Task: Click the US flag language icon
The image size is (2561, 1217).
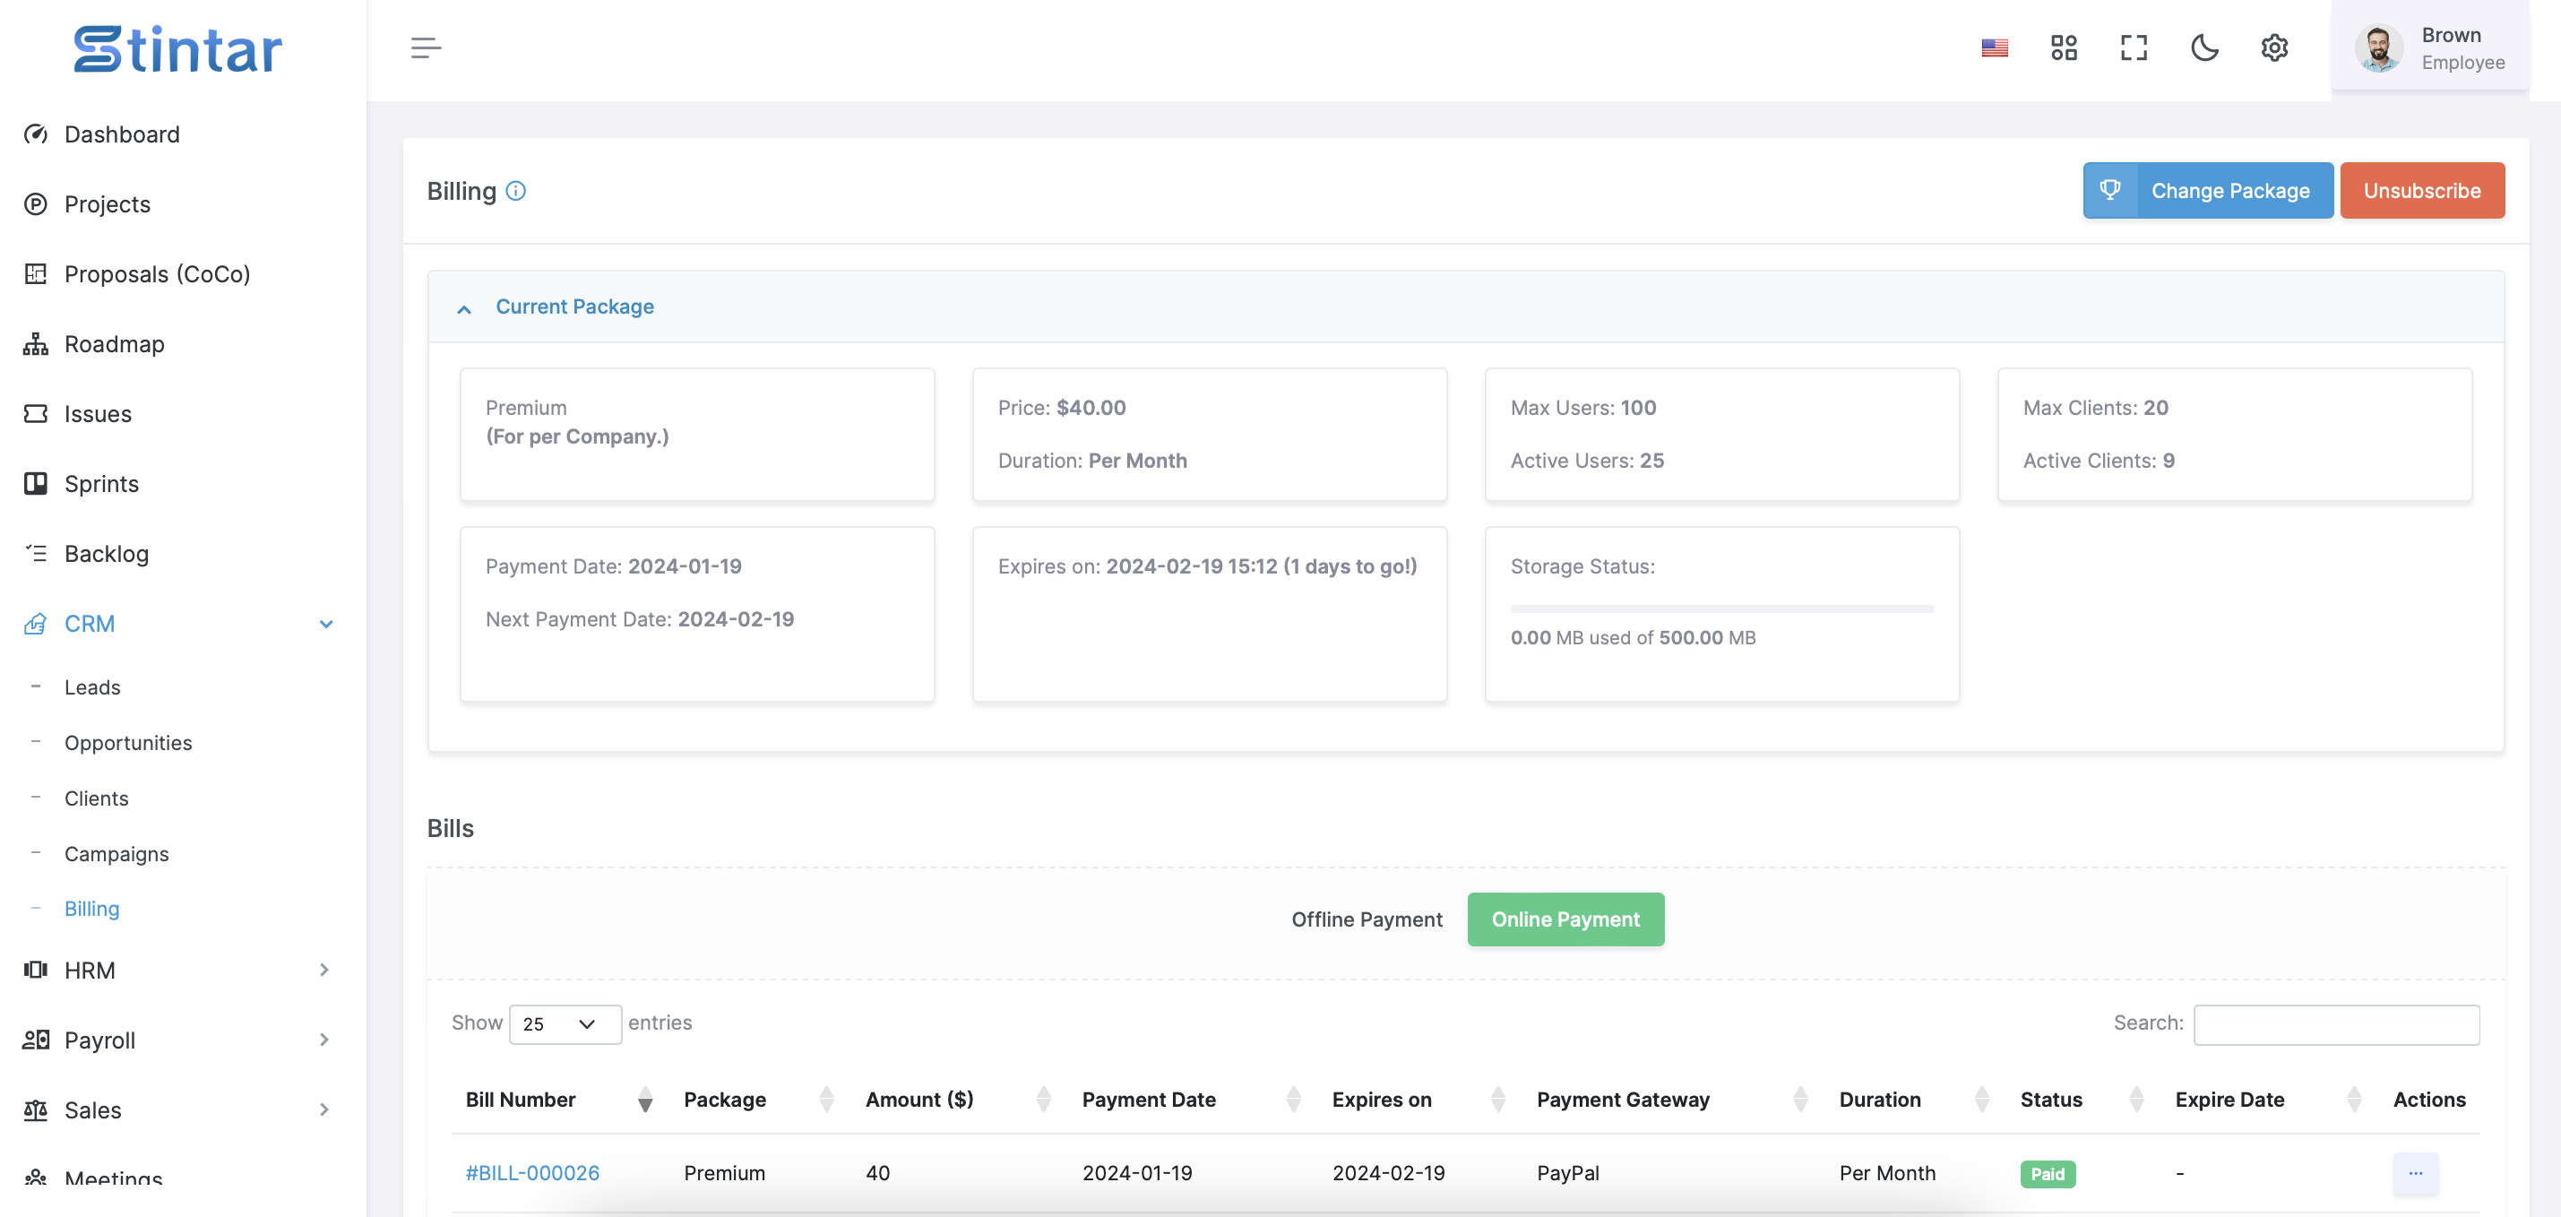Action: point(1995,47)
